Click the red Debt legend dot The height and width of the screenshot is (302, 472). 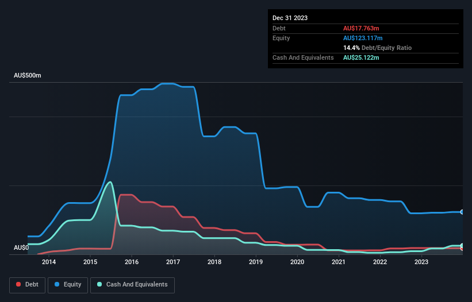point(18,284)
